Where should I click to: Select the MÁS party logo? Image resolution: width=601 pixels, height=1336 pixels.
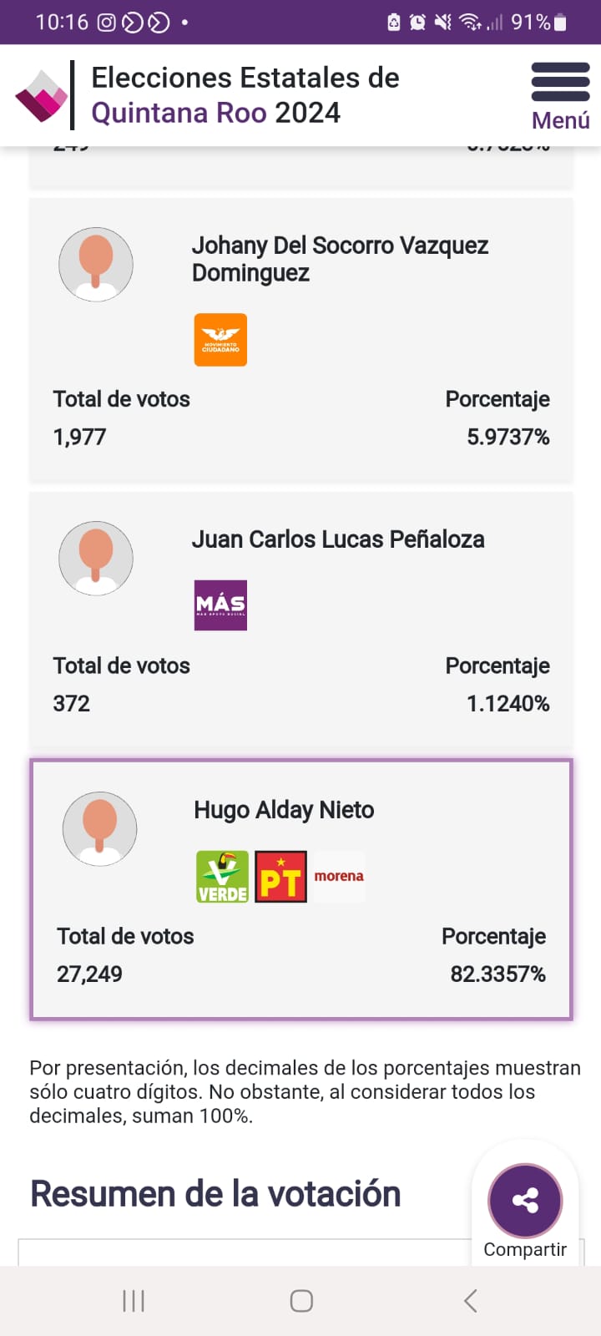click(x=220, y=605)
